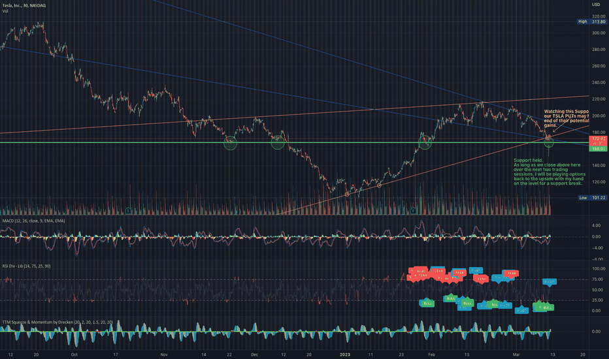Click the Feb label on time axis

[x=431, y=354]
